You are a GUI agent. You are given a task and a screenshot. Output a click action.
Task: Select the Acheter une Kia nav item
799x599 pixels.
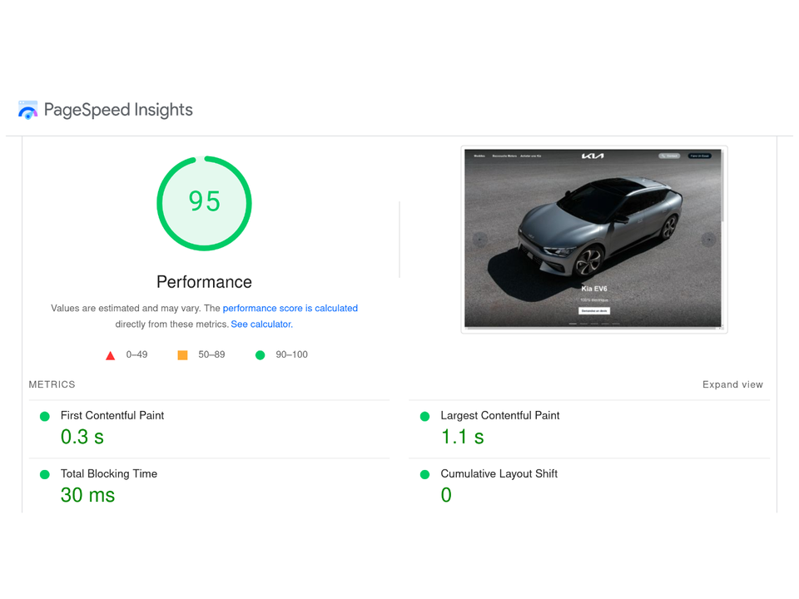point(533,155)
